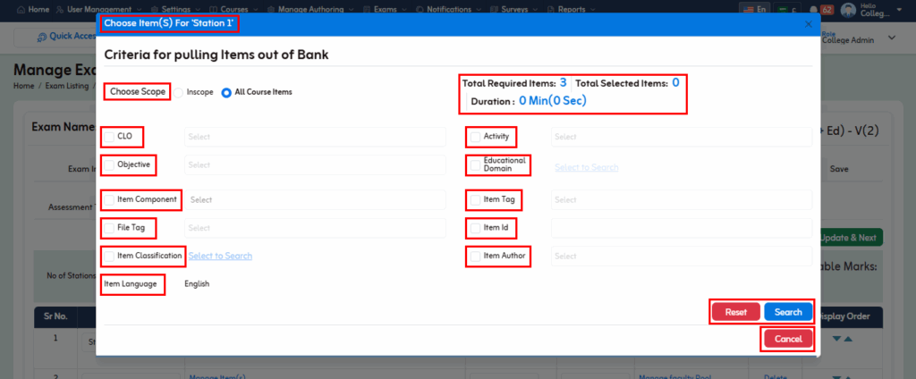Open the Reports menu in navbar
Screen dimensions: 916x379
[x=572, y=9]
